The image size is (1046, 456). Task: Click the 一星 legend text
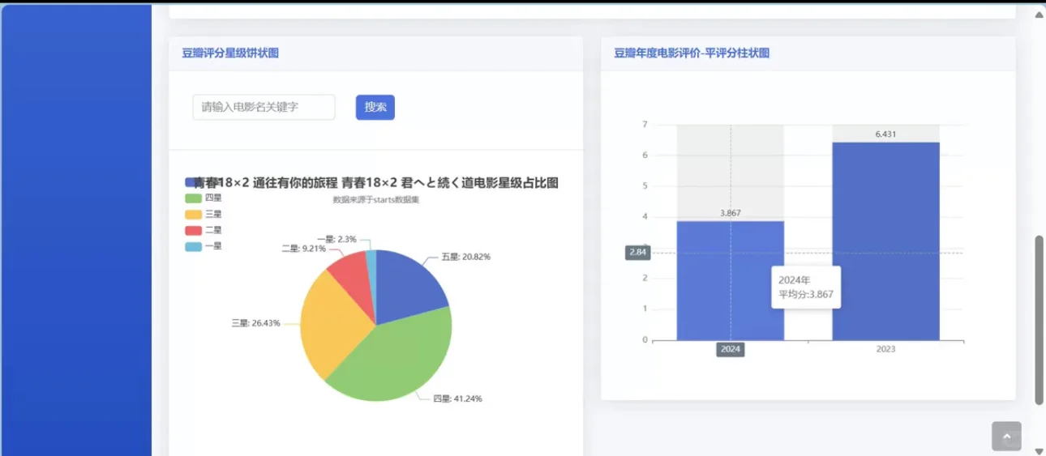213,246
